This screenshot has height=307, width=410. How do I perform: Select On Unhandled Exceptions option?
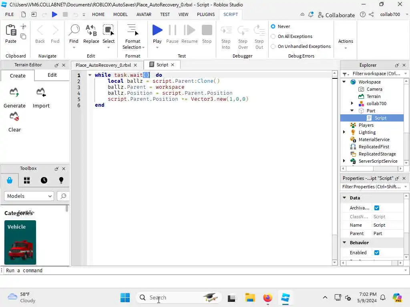coord(273,46)
